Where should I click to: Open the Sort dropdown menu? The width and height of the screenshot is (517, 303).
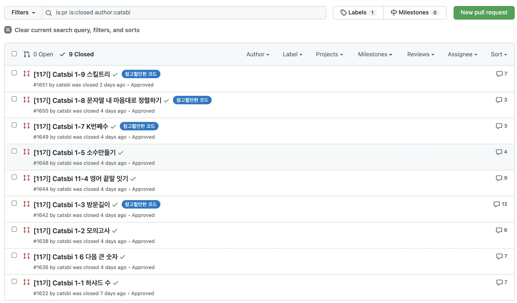coord(499,54)
